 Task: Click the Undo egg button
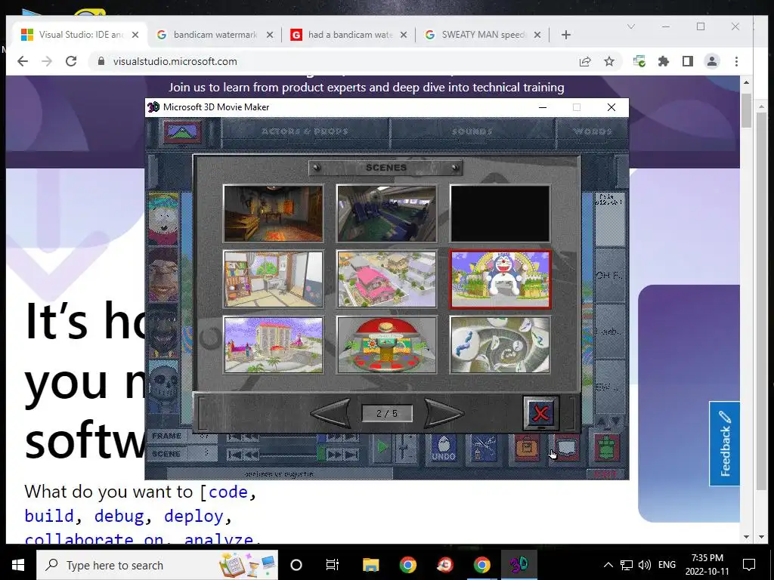(443, 449)
